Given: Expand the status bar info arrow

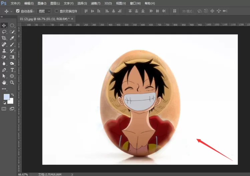Looking at the screenshot, I should [x=72, y=175].
